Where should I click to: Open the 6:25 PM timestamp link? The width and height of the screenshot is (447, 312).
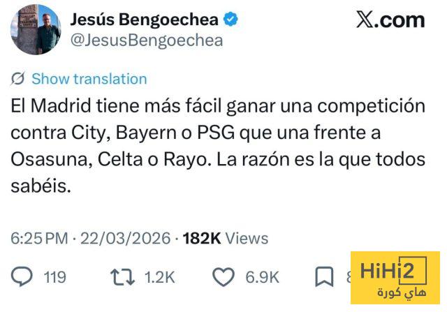tap(41, 239)
